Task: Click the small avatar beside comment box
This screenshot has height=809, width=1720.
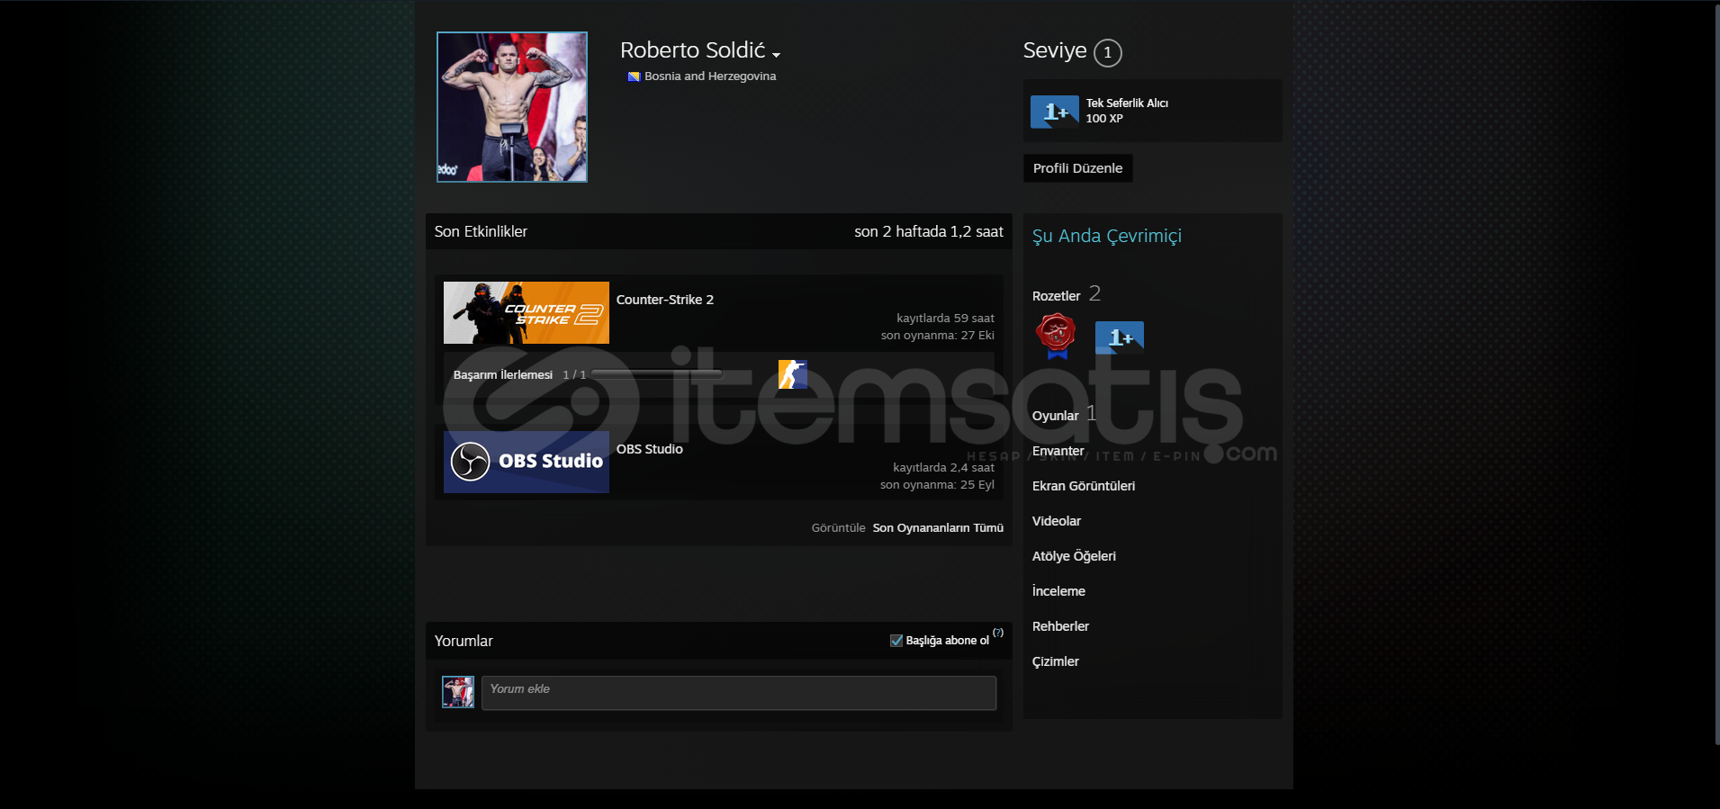Action: [x=458, y=692]
